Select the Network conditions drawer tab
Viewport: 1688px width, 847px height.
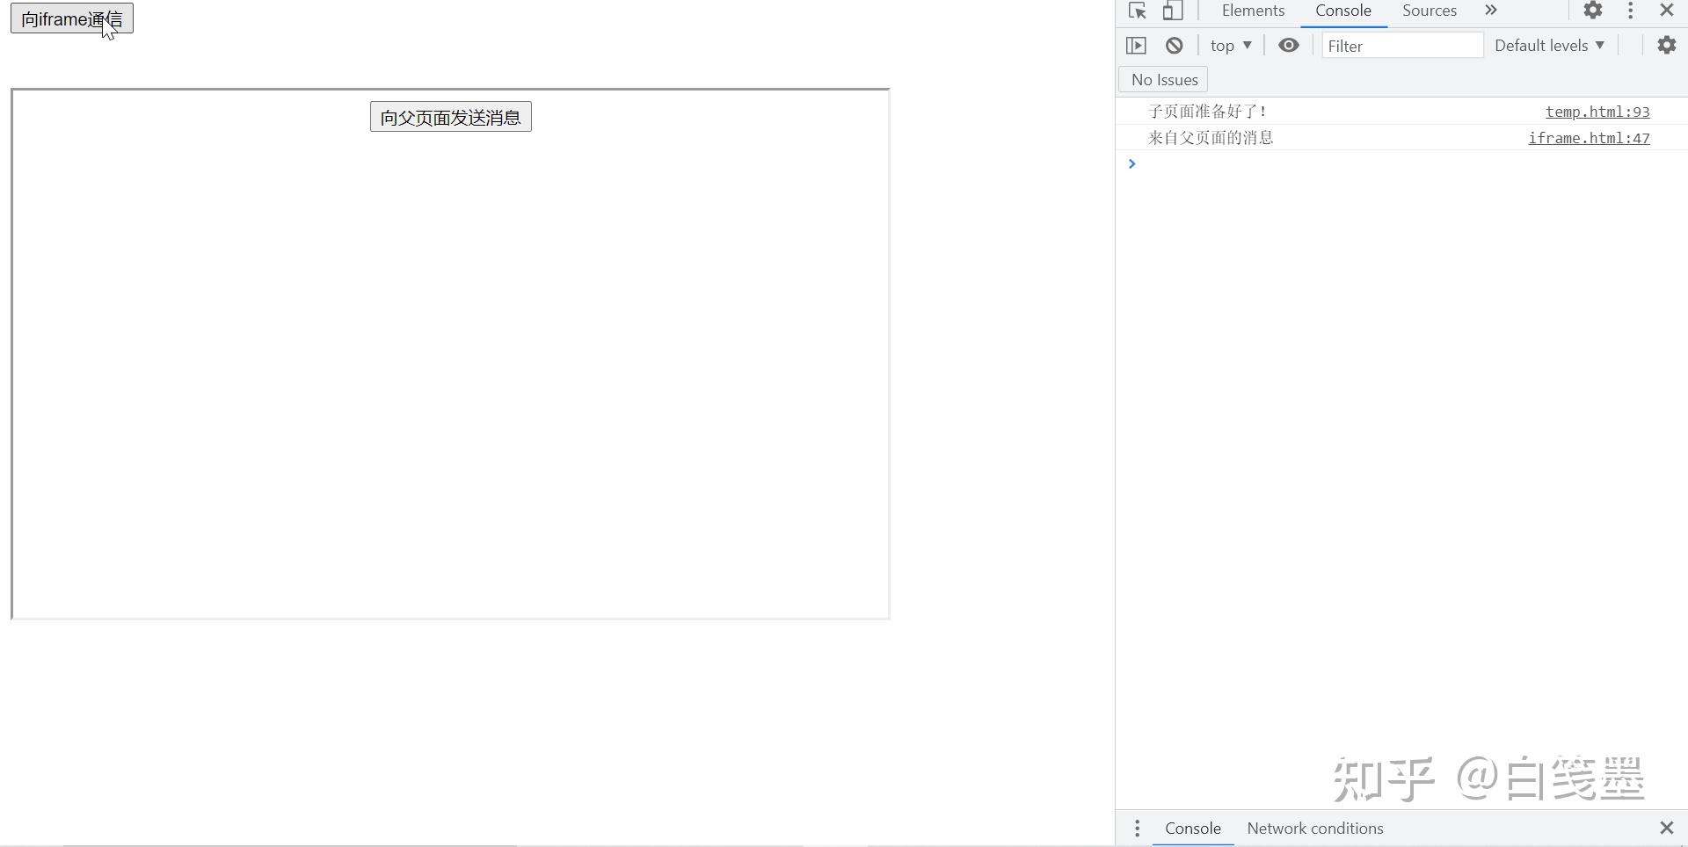1315,829
